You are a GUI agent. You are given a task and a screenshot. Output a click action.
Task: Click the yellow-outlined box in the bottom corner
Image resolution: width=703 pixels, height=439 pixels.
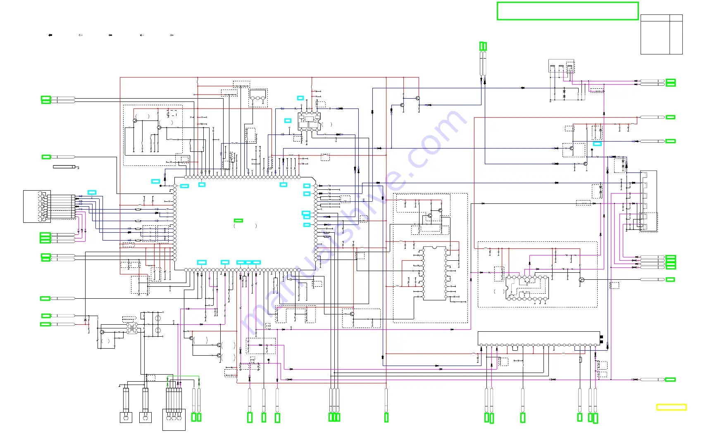[x=671, y=407]
